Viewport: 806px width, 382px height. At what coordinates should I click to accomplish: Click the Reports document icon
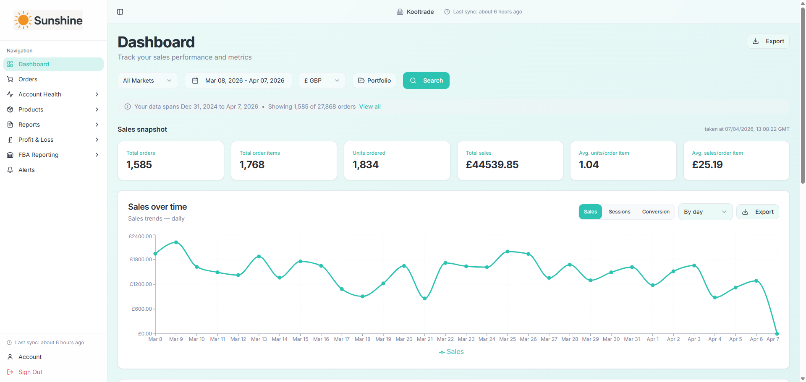(x=10, y=125)
